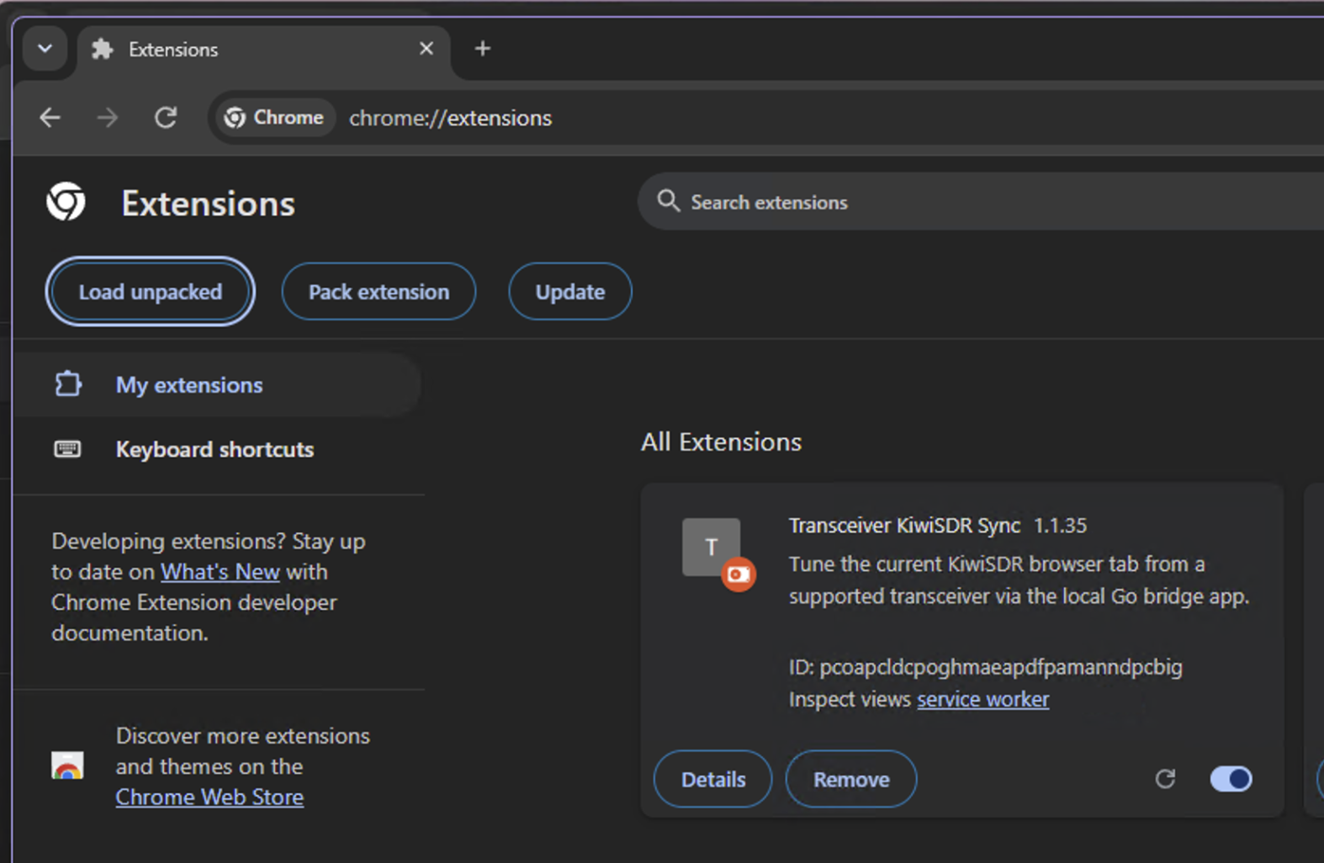Click the My extensions puzzle icon
The width and height of the screenshot is (1324, 863).
point(68,384)
